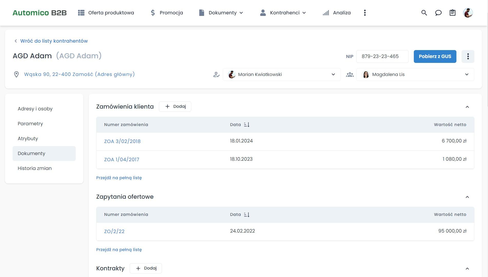Click the Pobierz z GUS button
Viewport: 488px width, 277px height.
435,56
